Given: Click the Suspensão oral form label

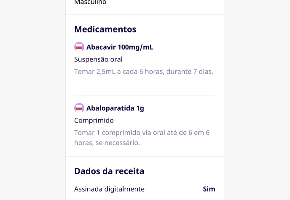Looking at the screenshot, I should click(x=98, y=59).
